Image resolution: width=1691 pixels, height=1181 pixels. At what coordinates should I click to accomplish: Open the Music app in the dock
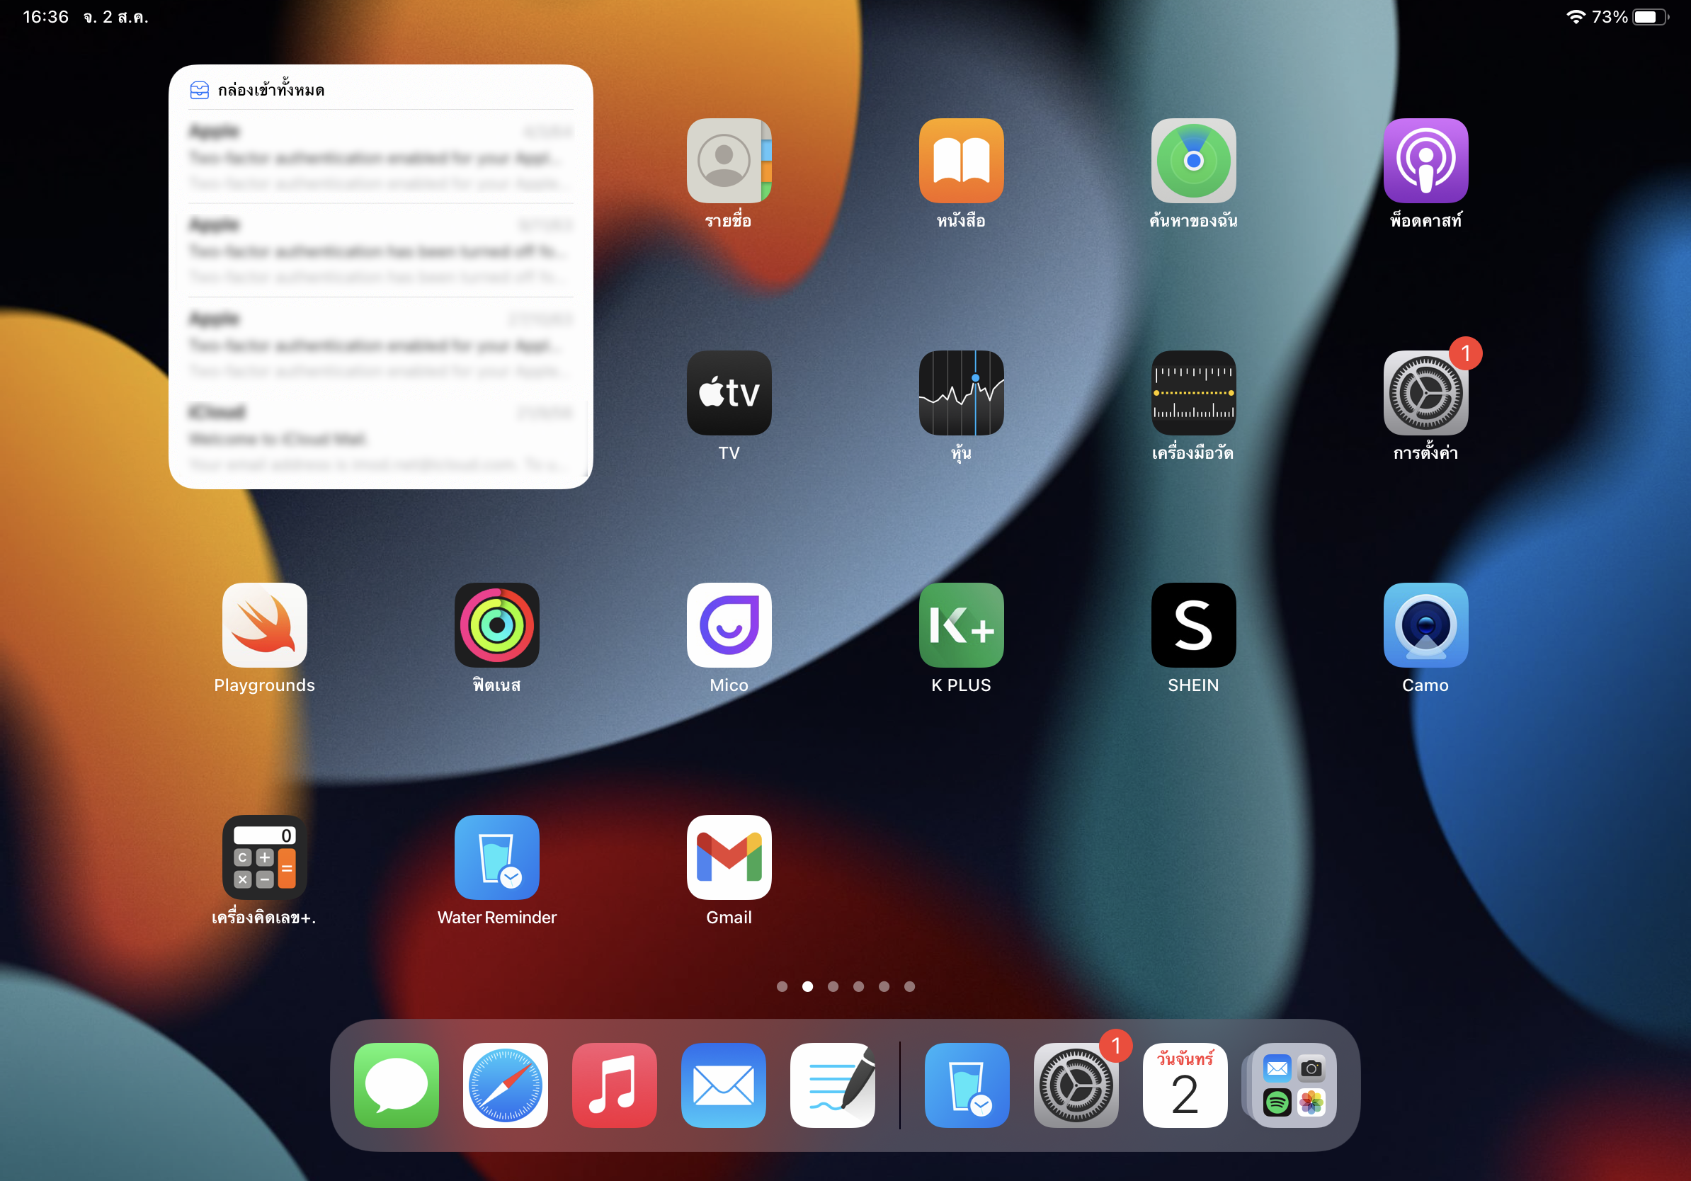coord(614,1085)
